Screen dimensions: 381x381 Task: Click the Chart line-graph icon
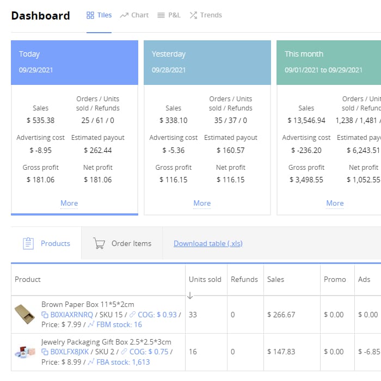[124, 15]
